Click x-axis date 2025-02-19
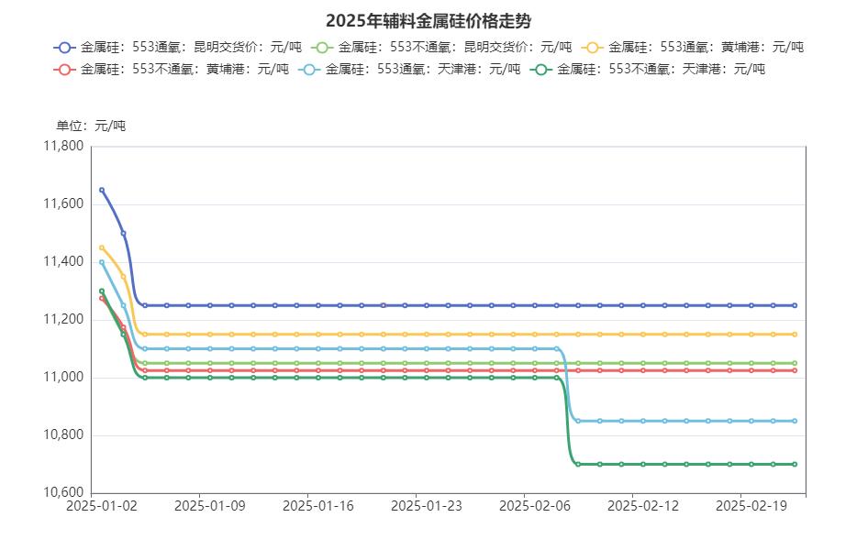The height and width of the screenshot is (550, 857). 751,506
